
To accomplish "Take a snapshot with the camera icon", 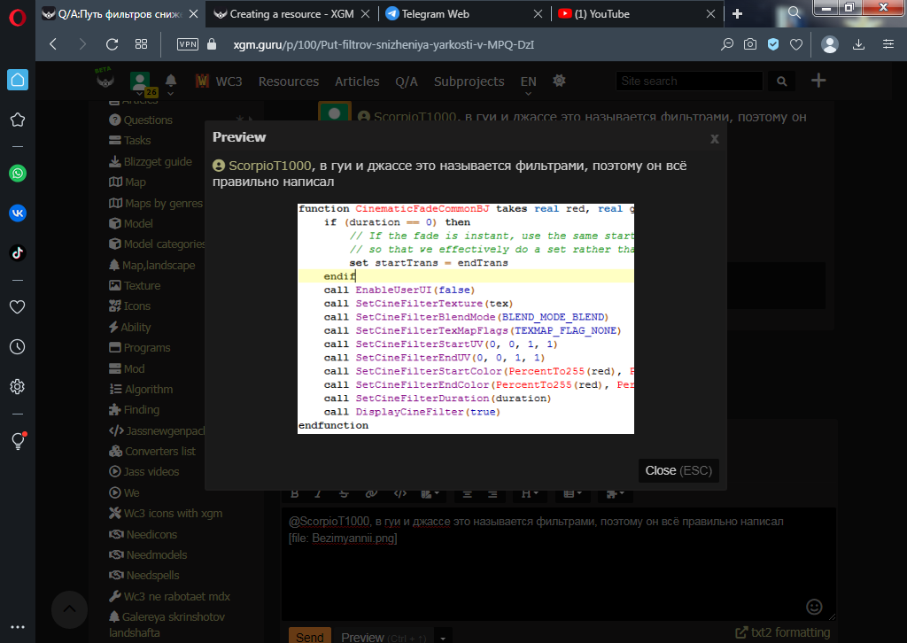I will pos(749,44).
